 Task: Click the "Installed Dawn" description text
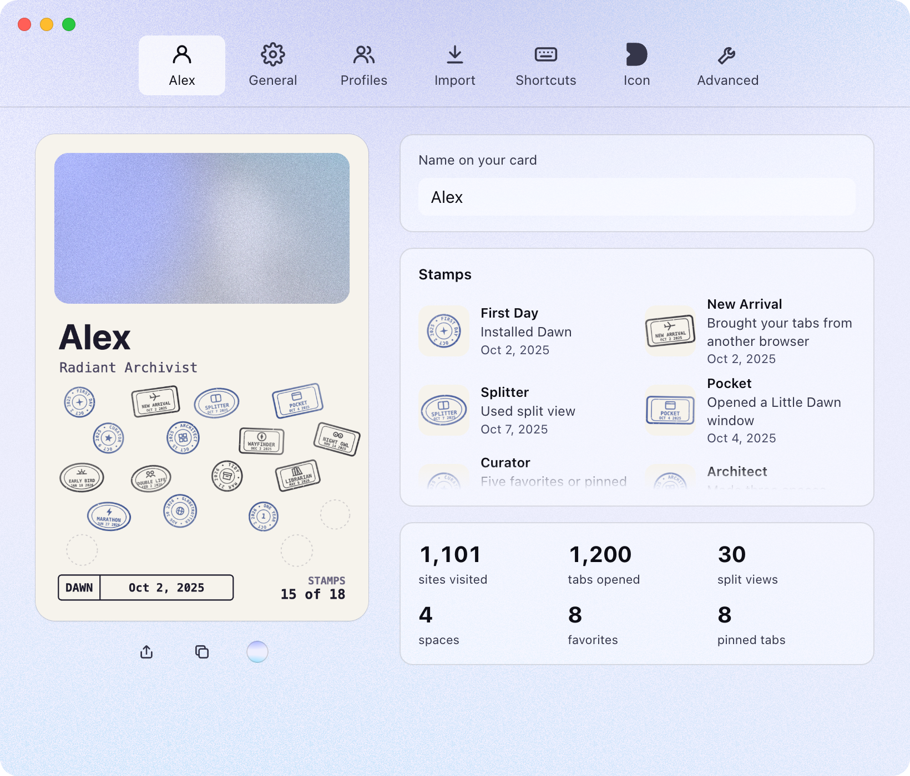click(x=526, y=332)
